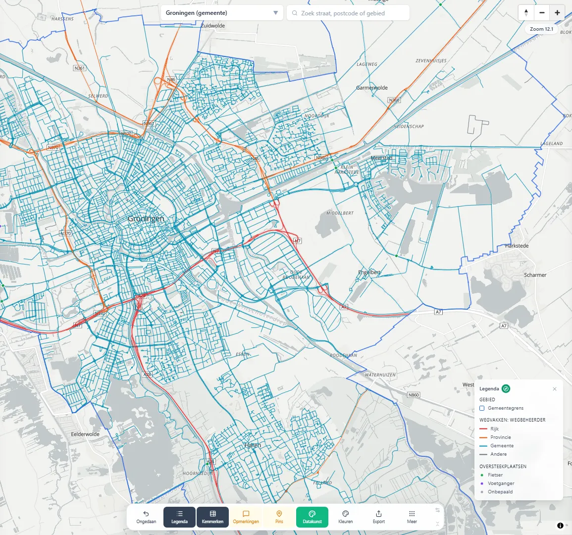Click the search magnifier icon
This screenshot has height=535, width=572.
[294, 13]
